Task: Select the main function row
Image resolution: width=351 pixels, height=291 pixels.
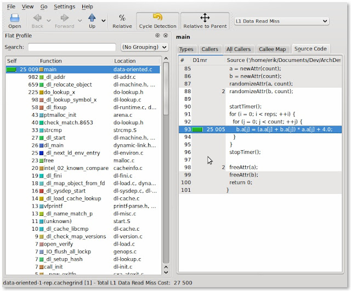Action: pyautogui.click(x=83, y=70)
